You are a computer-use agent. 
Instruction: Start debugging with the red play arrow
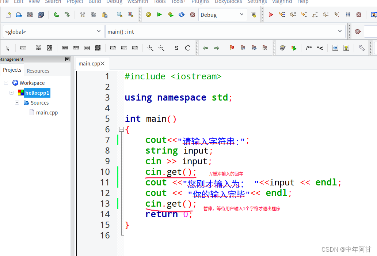tap(271, 15)
